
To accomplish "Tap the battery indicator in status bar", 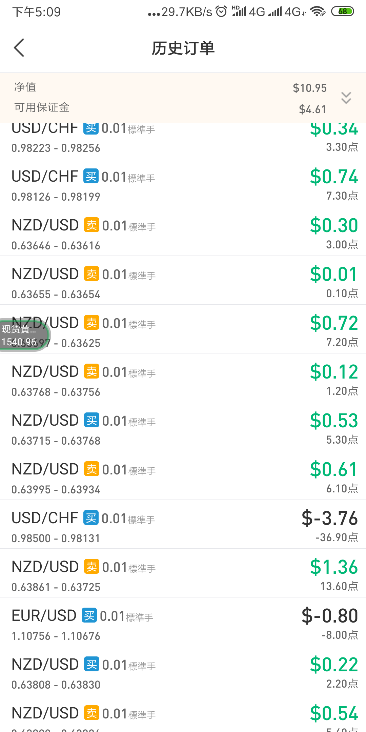I will click(x=342, y=12).
